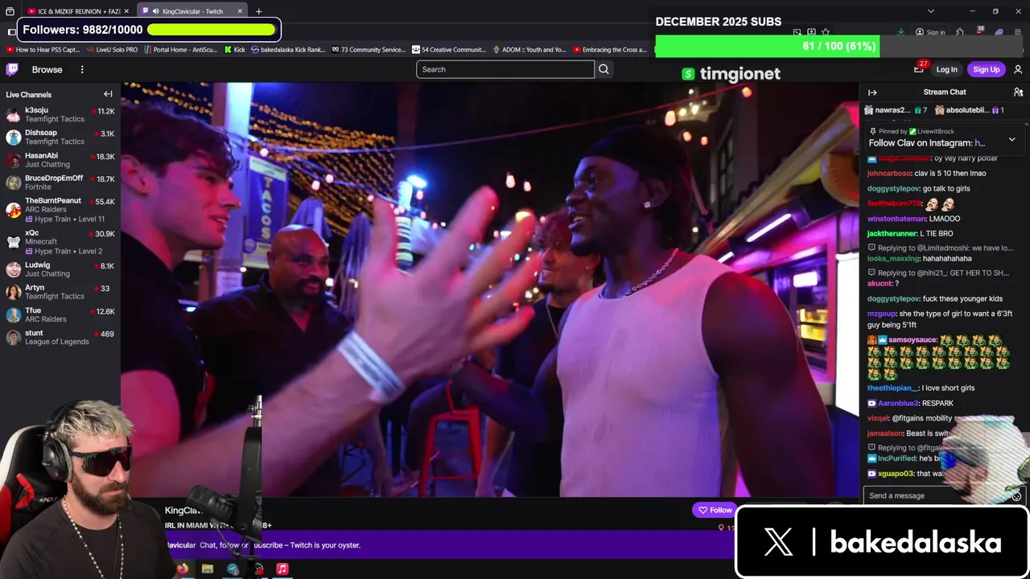Click username Aaronblue3 in chat
Image resolution: width=1030 pixels, height=579 pixels.
[x=898, y=403]
